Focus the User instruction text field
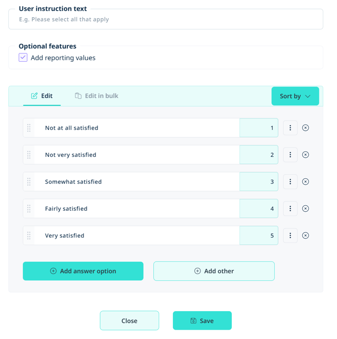The width and height of the screenshot is (337, 339). [x=166, y=19]
